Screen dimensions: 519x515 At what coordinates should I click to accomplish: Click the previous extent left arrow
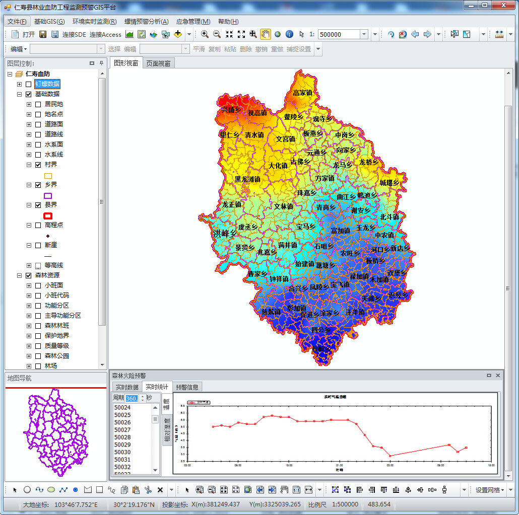pyautogui.click(x=415, y=34)
